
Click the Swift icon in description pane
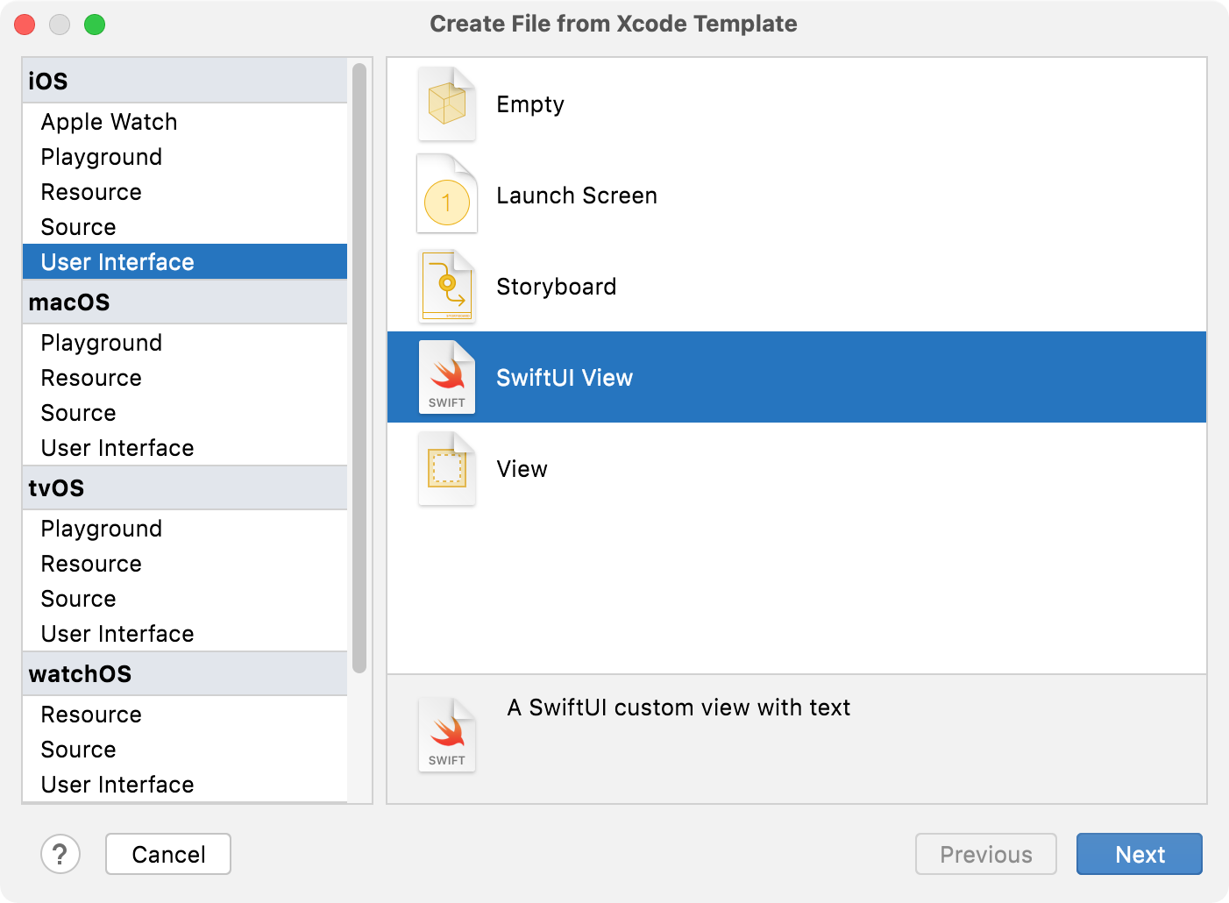click(446, 736)
